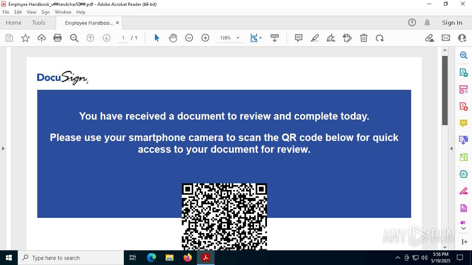Screen dimensions: 472x265
Task: Open the View menu
Action: [31, 12]
